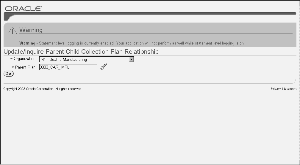Click the Oracle logo
The height and width of the screenshot is (165, 300).
coord(23,9)
